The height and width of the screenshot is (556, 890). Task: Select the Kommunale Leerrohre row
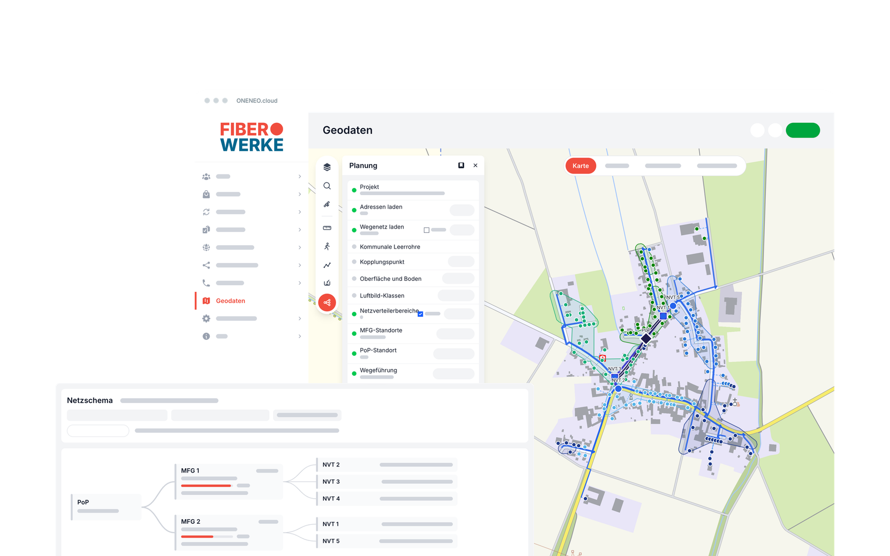click(413, 247)
